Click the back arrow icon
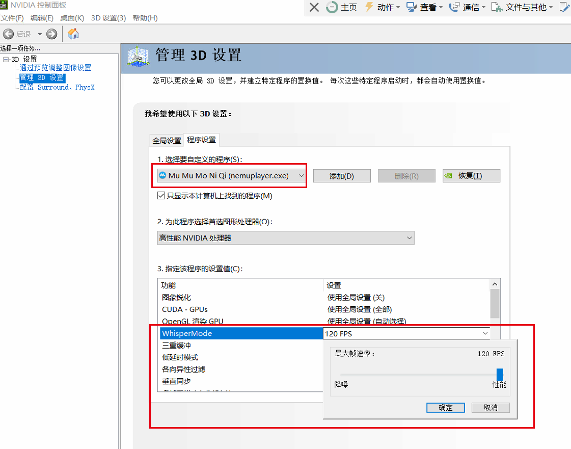The height and width of the screenshot is (449, 571). 8,34
